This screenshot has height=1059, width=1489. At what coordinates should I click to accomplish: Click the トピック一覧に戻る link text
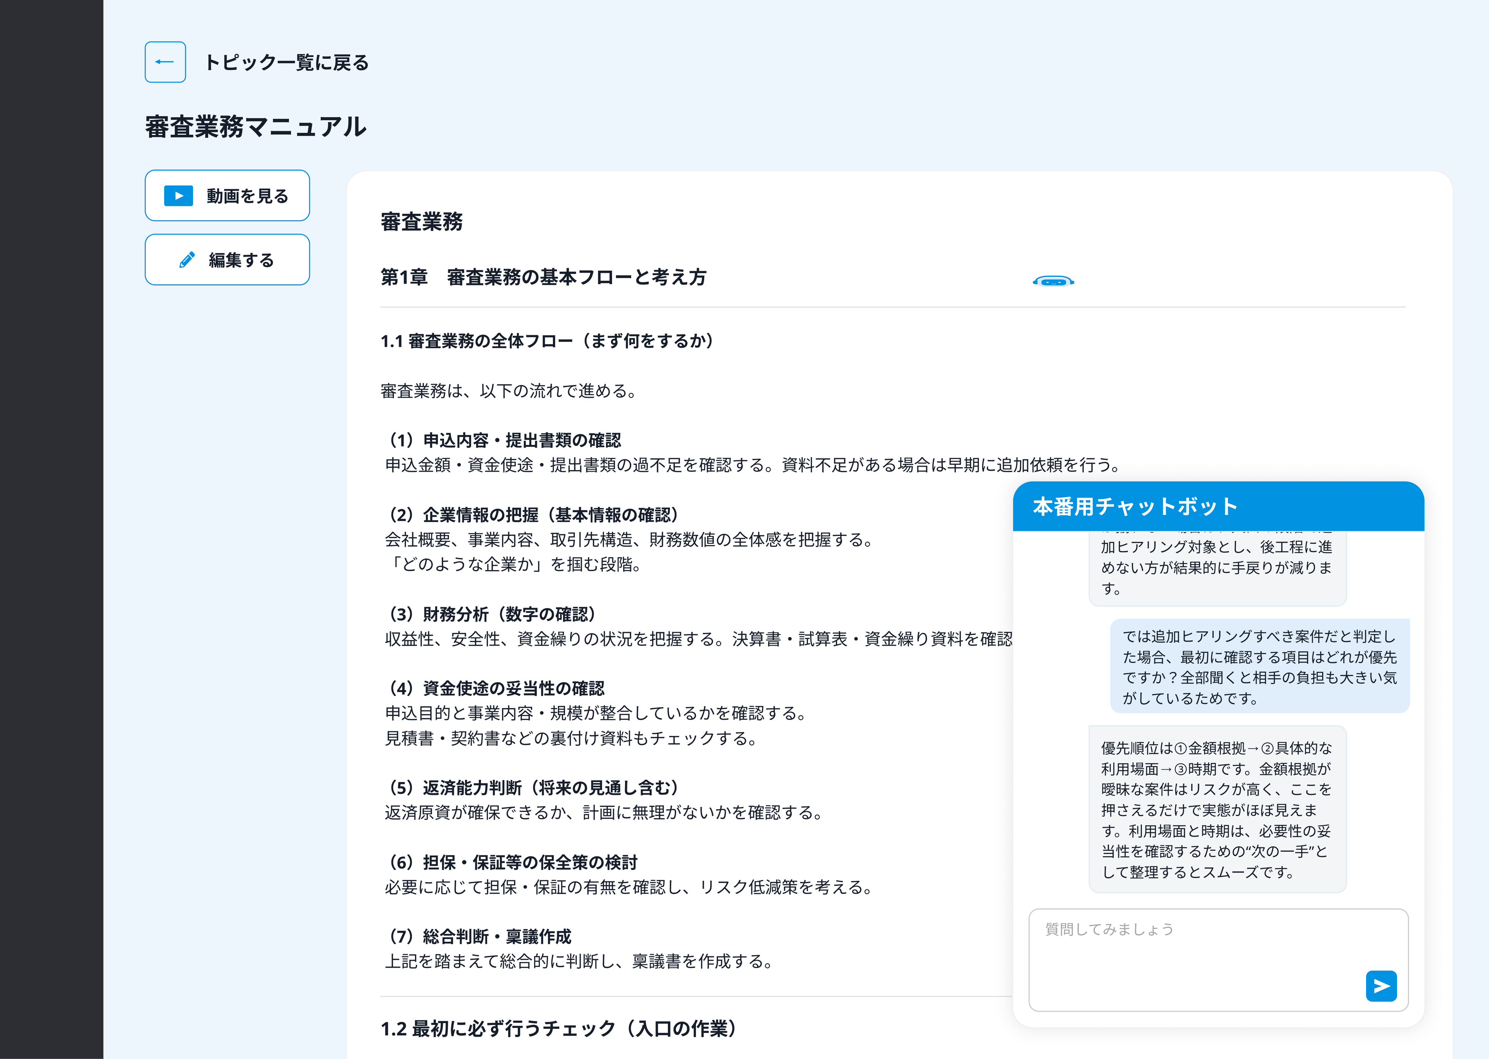coord(287,63)
